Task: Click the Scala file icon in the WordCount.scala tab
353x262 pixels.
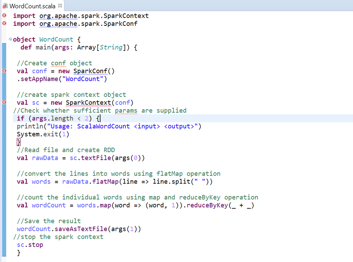Action: (x=5, y=6)
